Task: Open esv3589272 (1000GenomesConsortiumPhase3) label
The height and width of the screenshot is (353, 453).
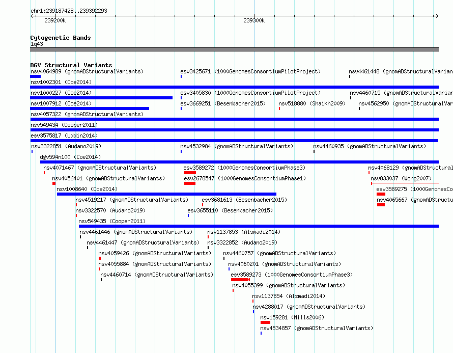Action: [x=244, y=168]
